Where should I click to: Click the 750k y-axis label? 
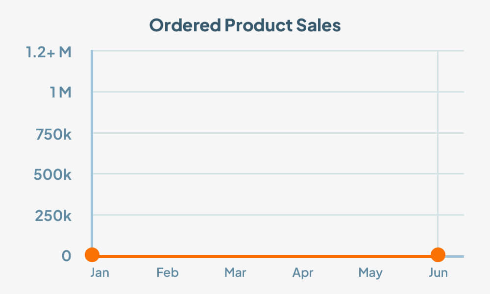click(53, 133)
